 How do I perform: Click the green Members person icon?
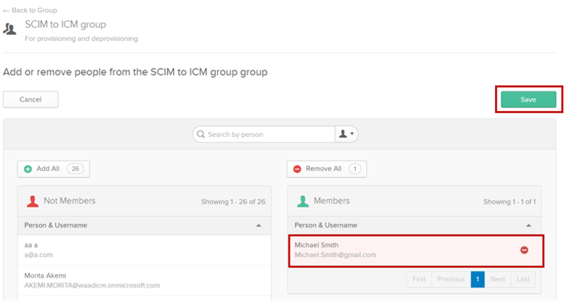[x=302, y=201]
